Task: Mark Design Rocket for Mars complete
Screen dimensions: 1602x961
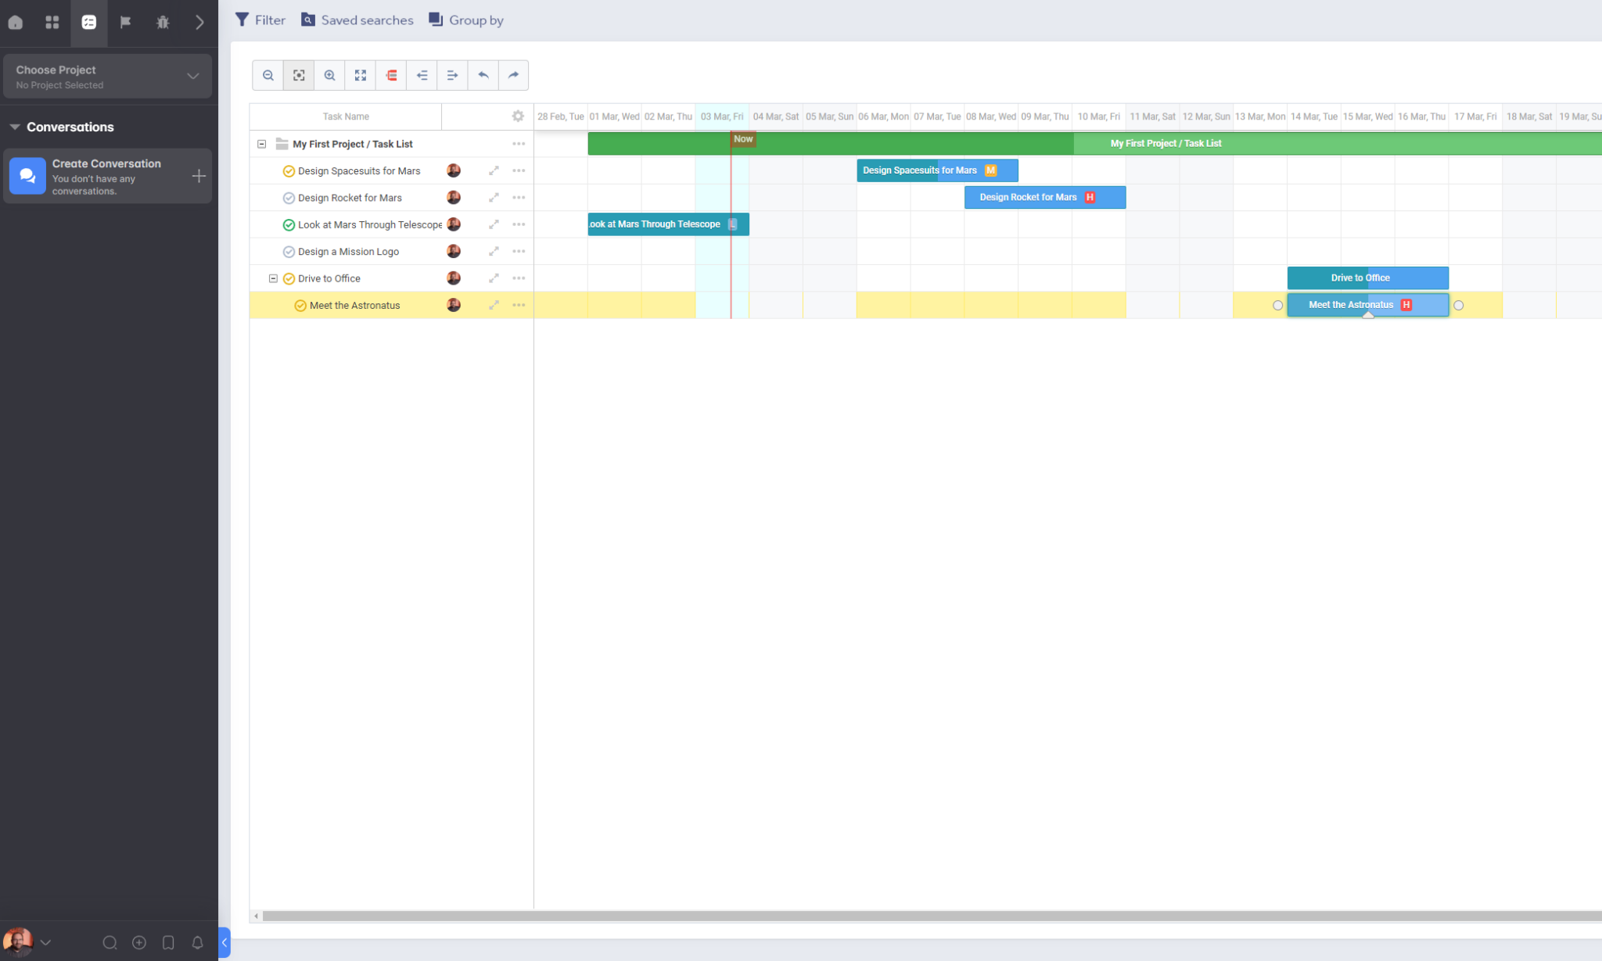Action: tap(289, 198)
